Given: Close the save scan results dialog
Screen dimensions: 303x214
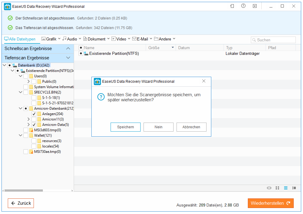Looking at the screenshot, I should tap(204, 81).
